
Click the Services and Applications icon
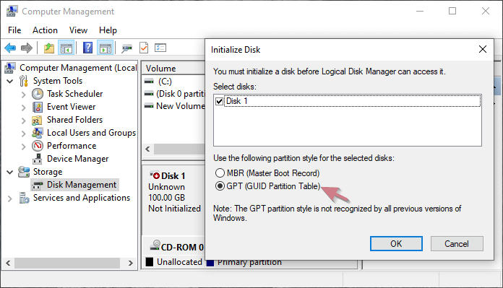(x=24, y=198)
